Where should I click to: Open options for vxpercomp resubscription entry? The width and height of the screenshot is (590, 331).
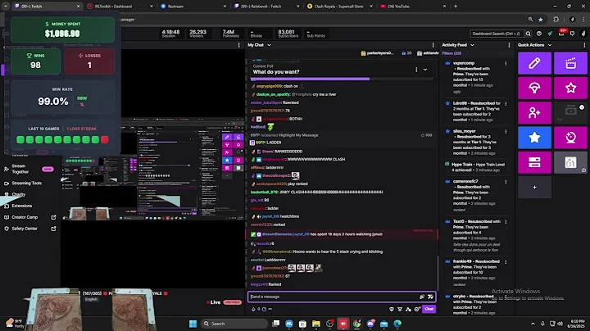pyautogui.click(x=506, y=64)
